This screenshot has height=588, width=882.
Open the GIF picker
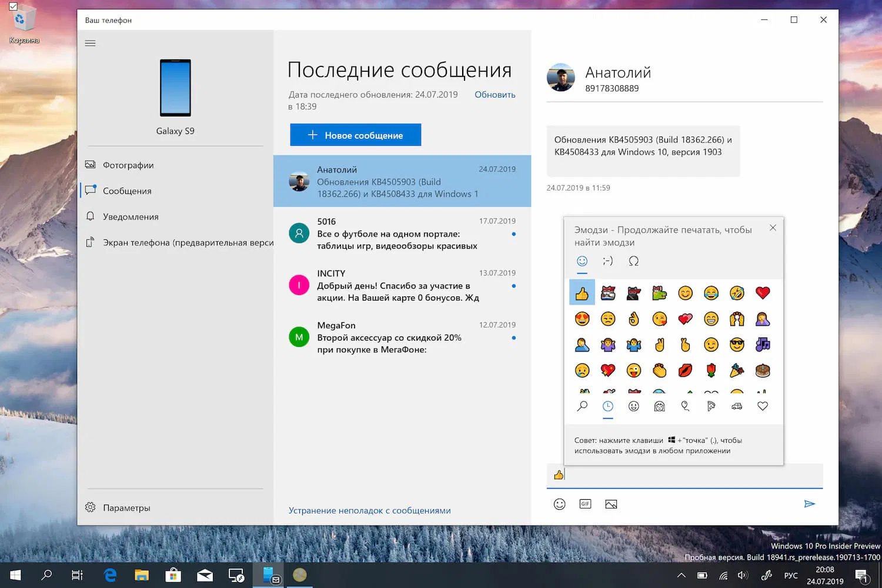click(x=585, y=504)
